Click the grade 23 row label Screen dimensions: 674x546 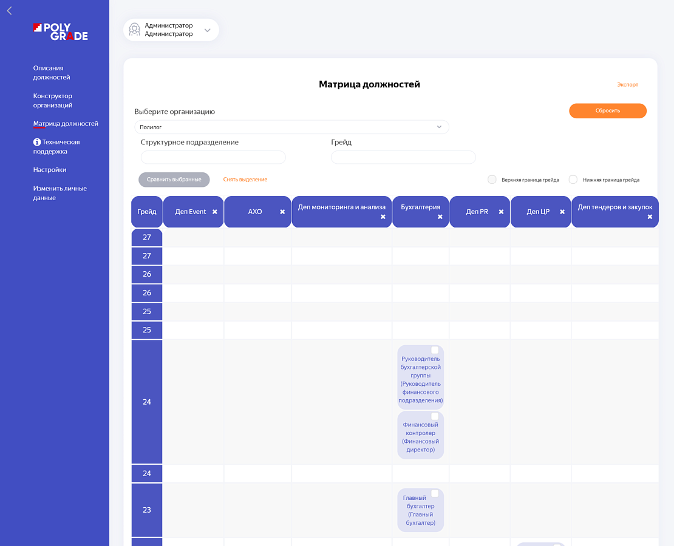[147, 510]
